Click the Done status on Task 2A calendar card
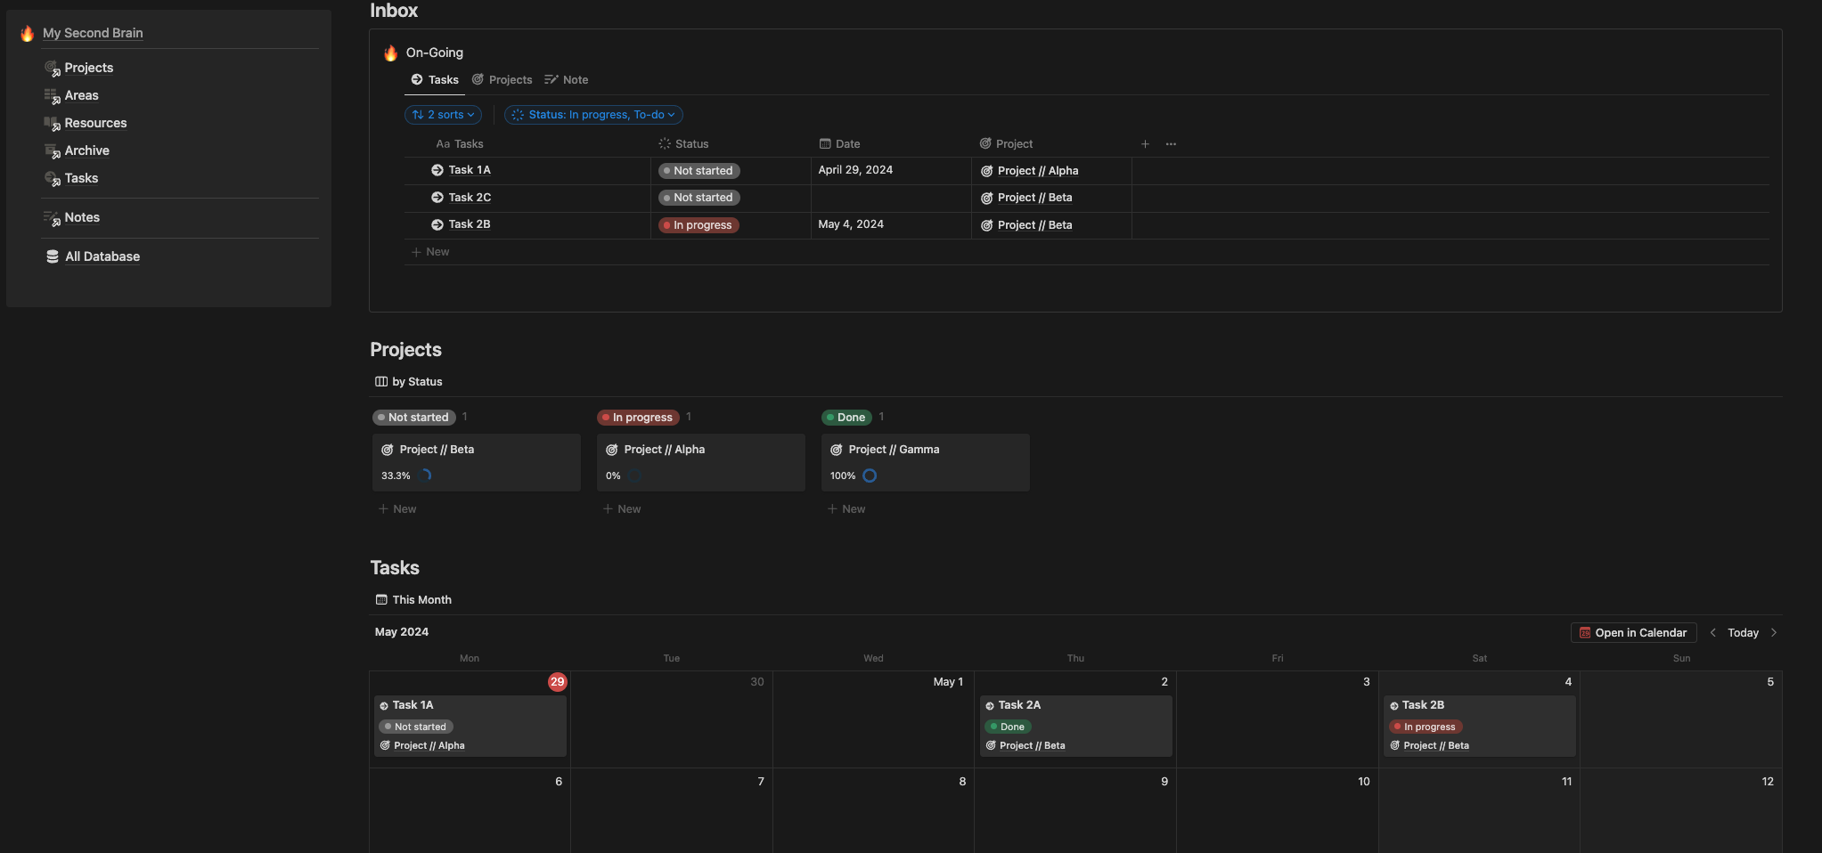Screen dimensions: 1822x853 1008,727
